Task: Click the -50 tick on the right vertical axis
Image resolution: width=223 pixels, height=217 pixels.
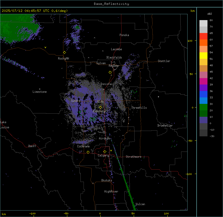Action: (190, 141)
